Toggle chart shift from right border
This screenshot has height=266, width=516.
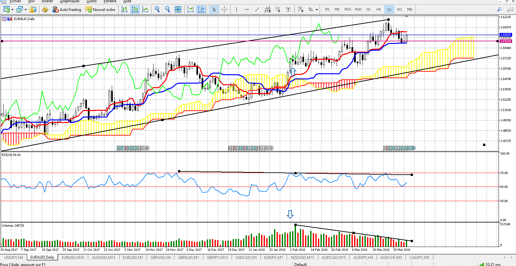tap(201, 9)
